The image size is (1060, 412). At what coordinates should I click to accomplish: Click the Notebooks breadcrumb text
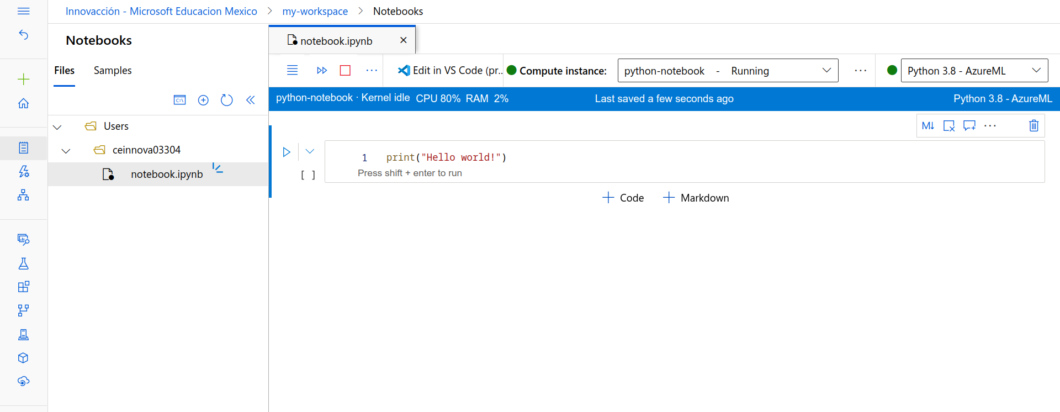coord(398,12)
